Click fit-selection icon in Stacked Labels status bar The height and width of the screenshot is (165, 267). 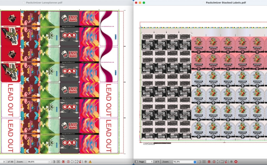point(204,162)
